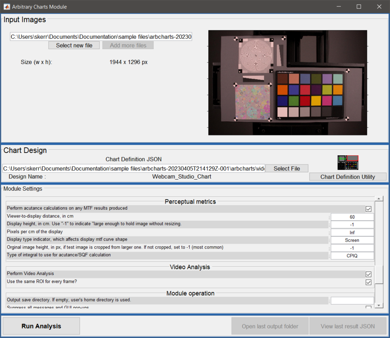The width and height of the screenshot is (390, 338).
Task: Click the settings scrollbar up arrow
Action: click(x=379, y=199)
